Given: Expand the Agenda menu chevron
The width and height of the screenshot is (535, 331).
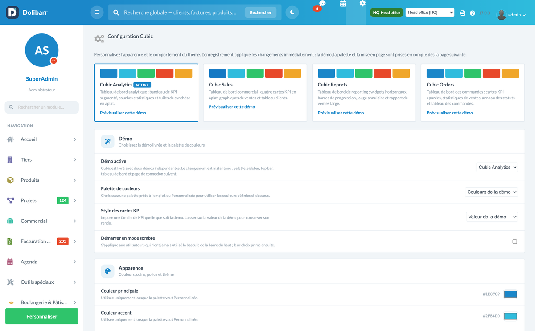Looking at the screenshot, I should point(75,262).
